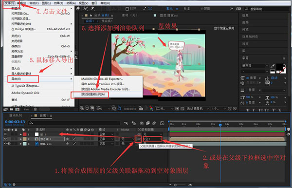Open the viewer resolution 二分 dropdown

point(164,109)
